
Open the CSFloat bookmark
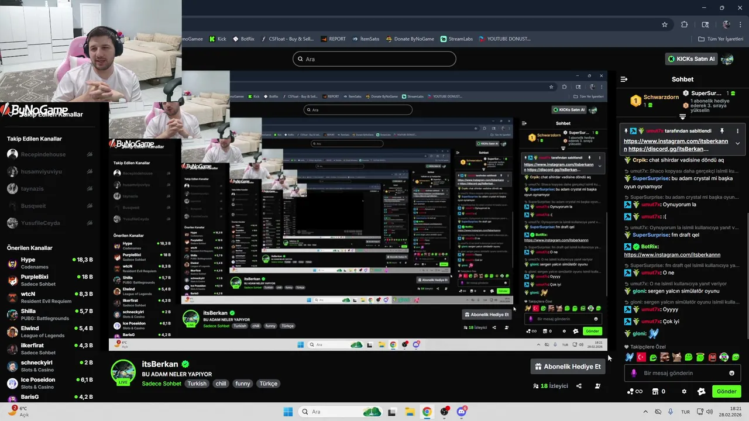(x=287, y=39)
